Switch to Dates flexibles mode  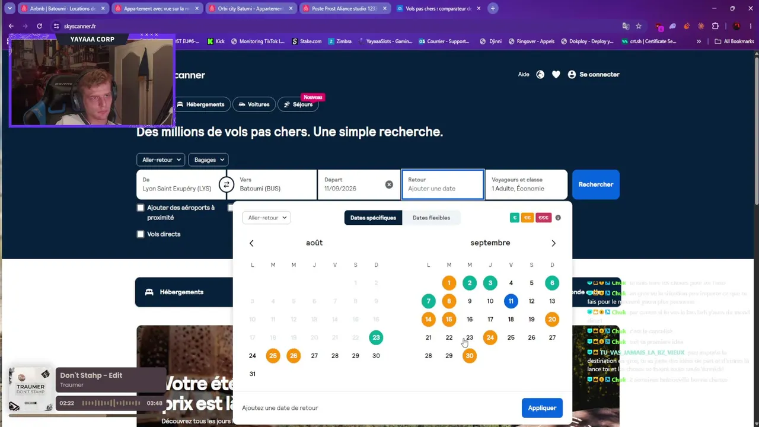click(x=431, y=218)
